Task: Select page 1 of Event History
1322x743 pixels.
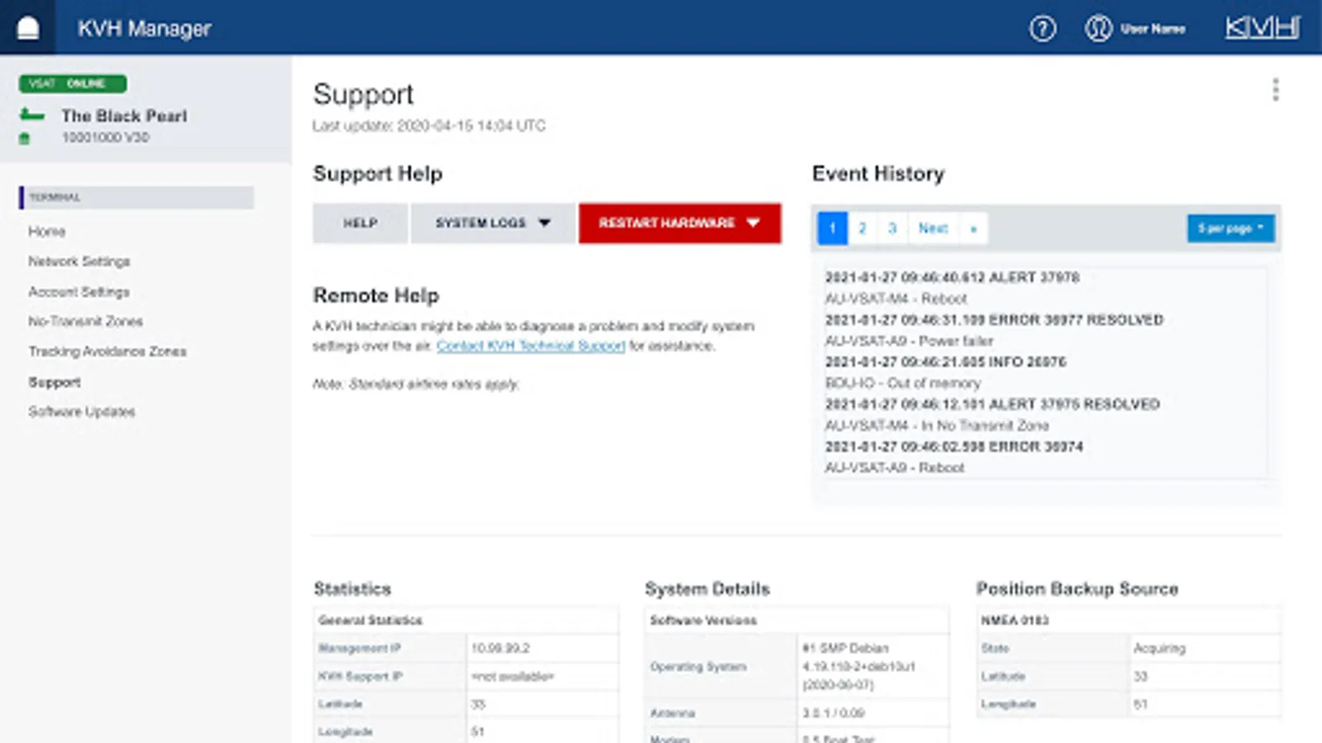Action: pos(832,229)
